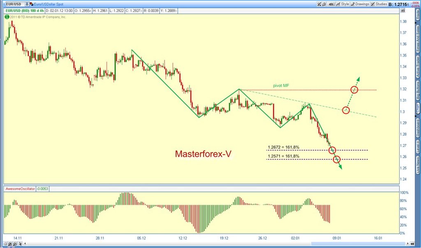Open the Trade side tab
This screenshot has height=248, width=421.
[418, 14]
